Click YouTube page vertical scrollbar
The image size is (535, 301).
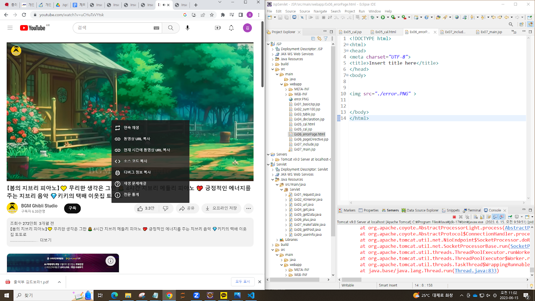[262, 54]
